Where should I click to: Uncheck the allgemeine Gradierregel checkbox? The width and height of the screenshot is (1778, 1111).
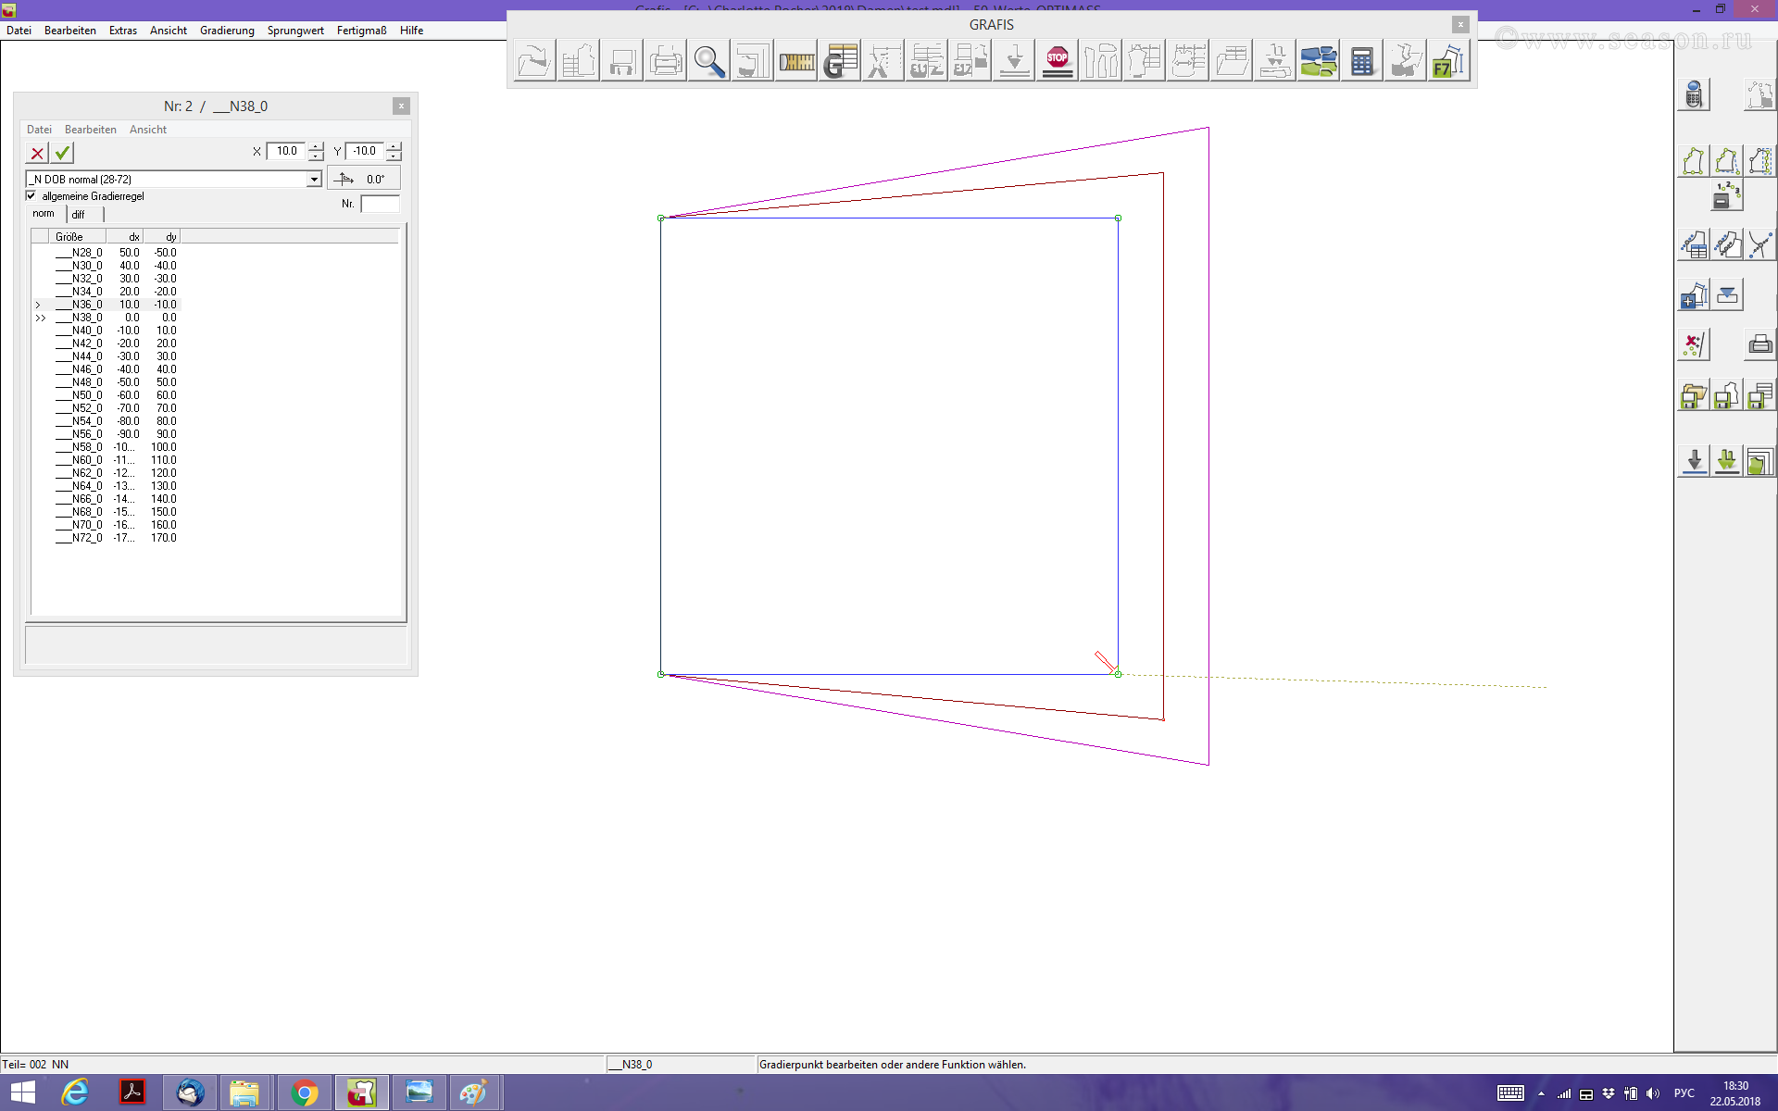tap(31, 196)
